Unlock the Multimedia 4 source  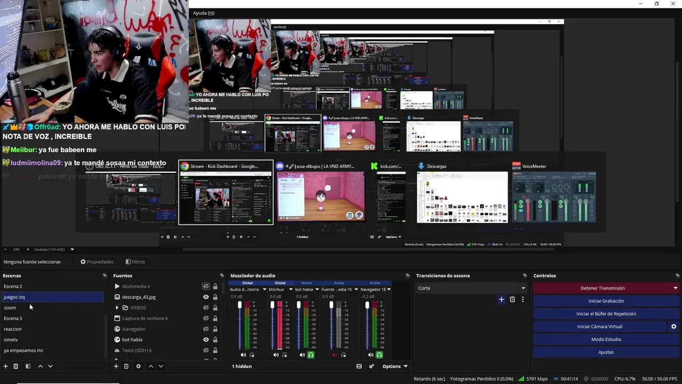pos(215,286)
